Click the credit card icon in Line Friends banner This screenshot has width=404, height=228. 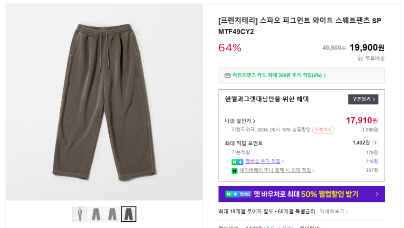228,76
